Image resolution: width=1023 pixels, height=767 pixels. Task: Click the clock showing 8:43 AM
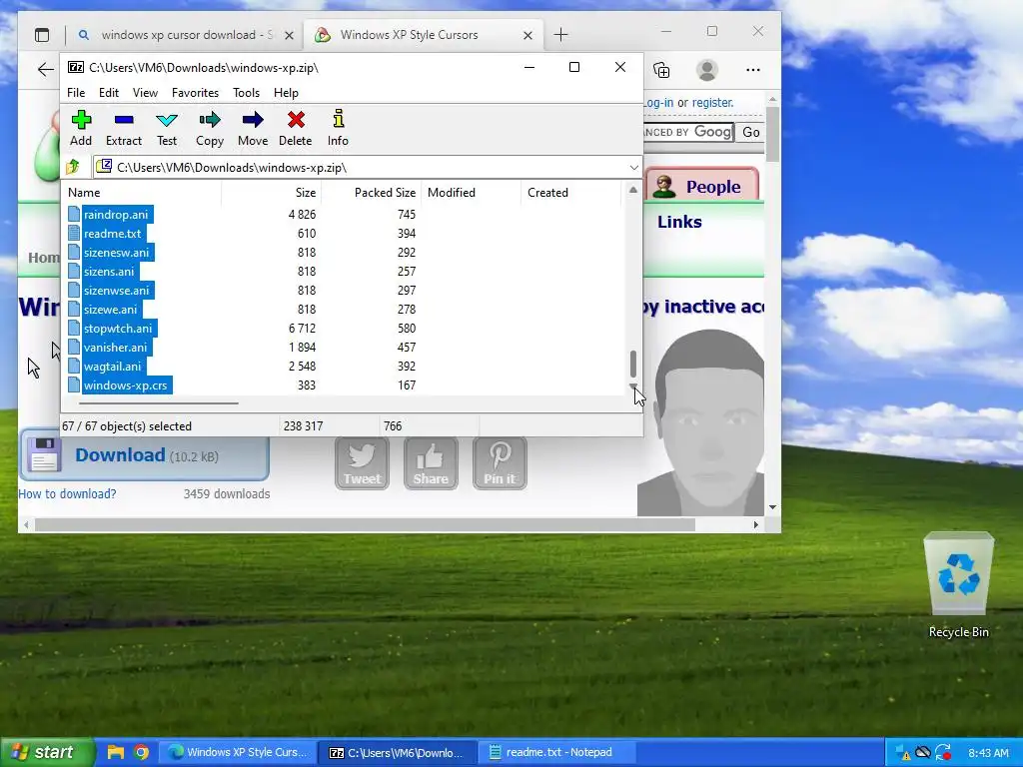click(x=988, y=753)
